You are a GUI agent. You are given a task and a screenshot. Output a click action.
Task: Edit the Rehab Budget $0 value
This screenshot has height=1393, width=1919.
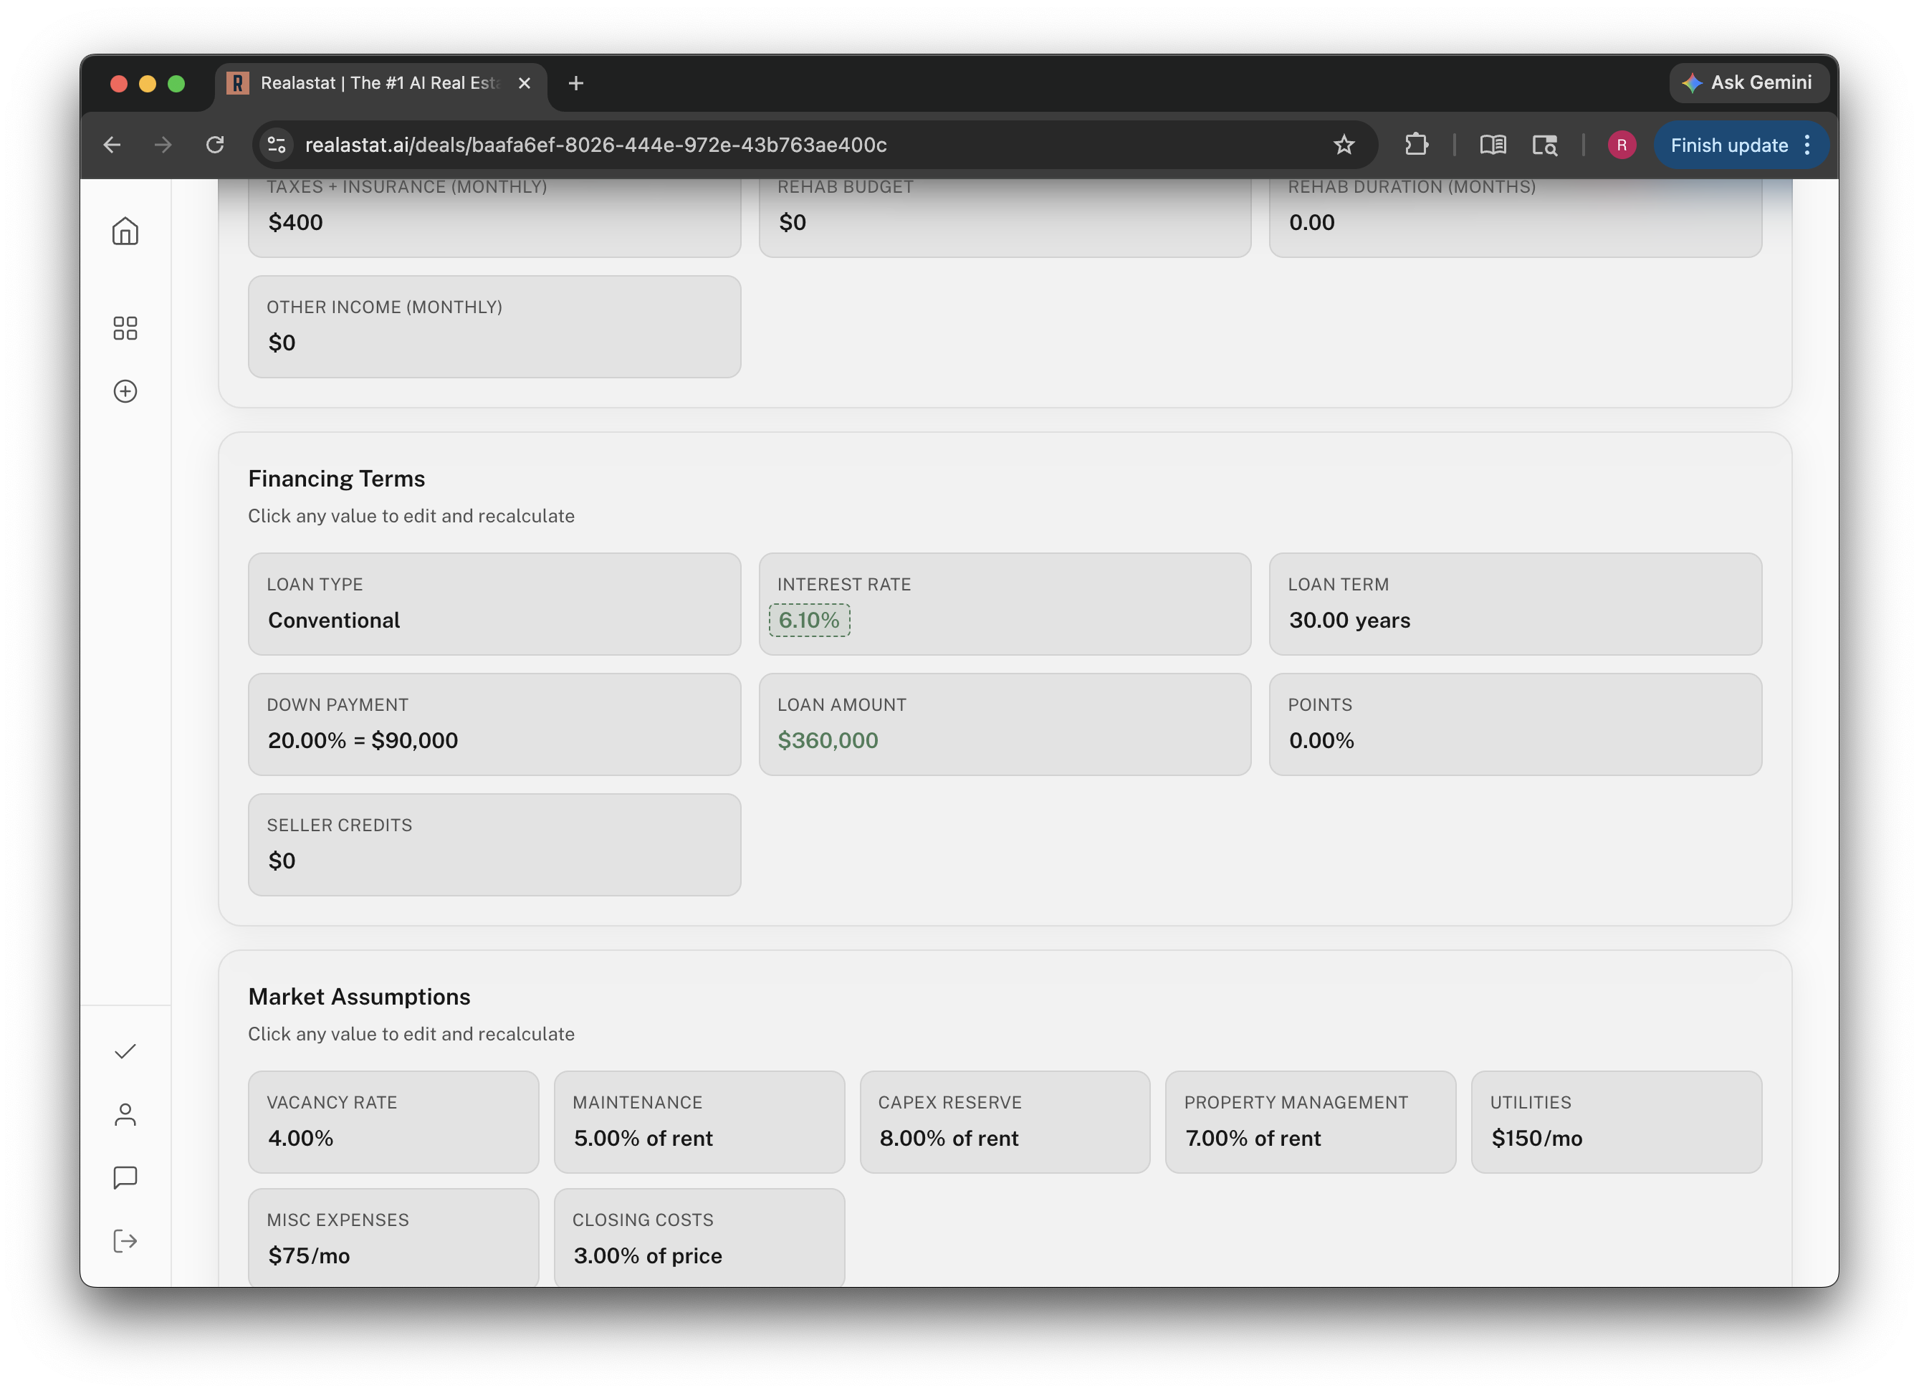point(792,223)
